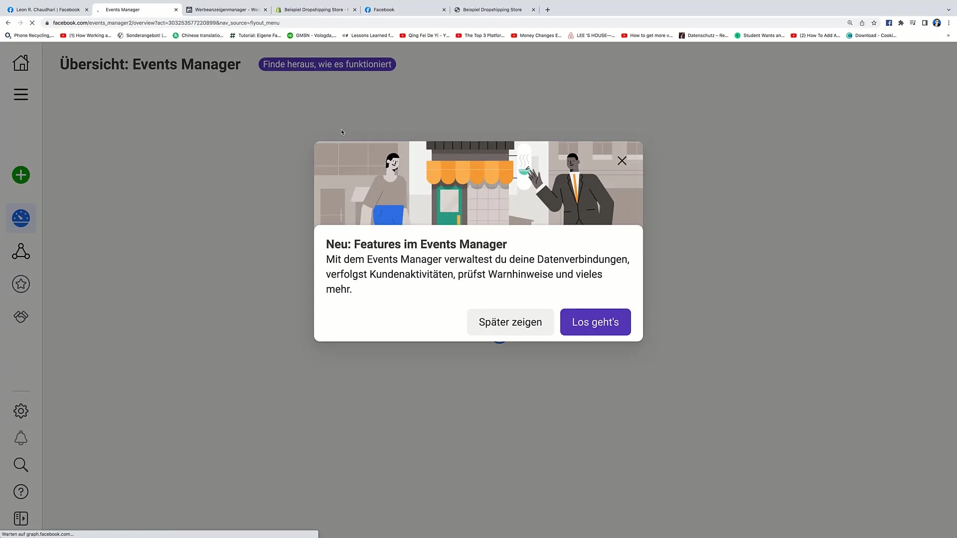Screen dimensions: 957x538
Task: Close the features dialog with X
Action: pyautogui.click(x=622, y=161)
